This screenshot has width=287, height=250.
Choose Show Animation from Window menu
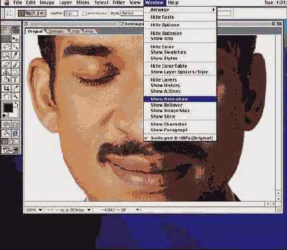(180, 99)
